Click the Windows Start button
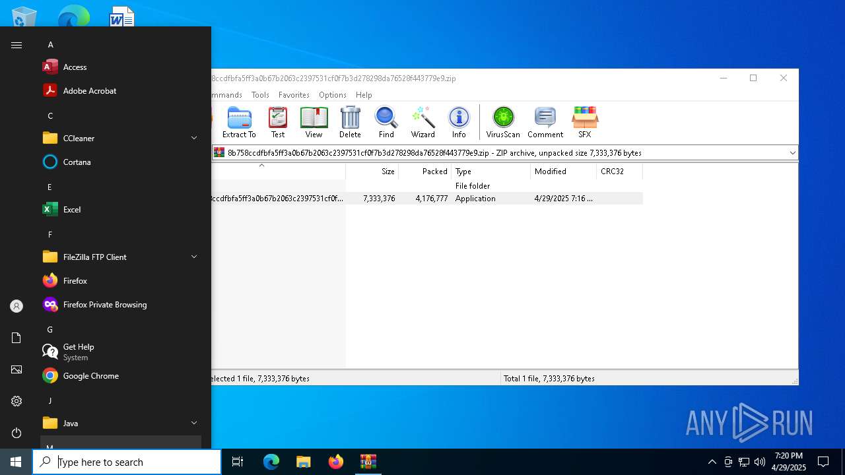The height and width of the screenshot is (475, 845). (16, 462)
